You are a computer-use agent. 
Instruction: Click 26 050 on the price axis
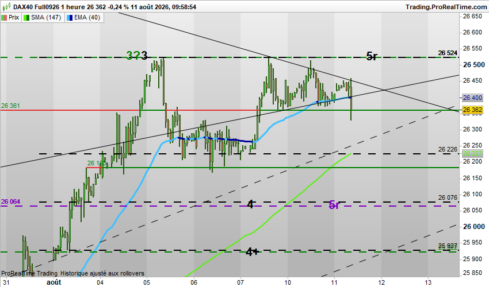click(472, 210)
